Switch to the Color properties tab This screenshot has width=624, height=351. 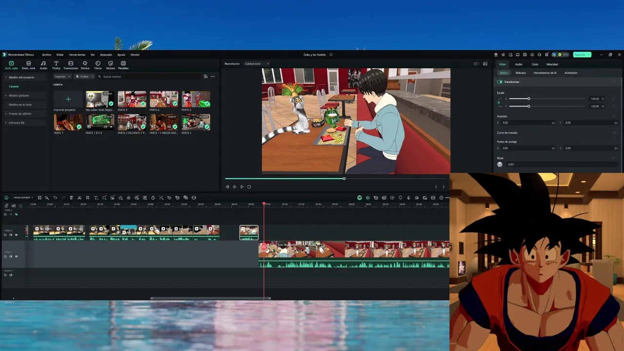click(535, 64)
